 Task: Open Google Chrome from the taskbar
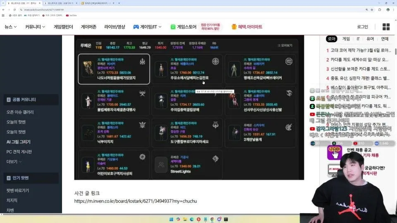coord(212,219)
